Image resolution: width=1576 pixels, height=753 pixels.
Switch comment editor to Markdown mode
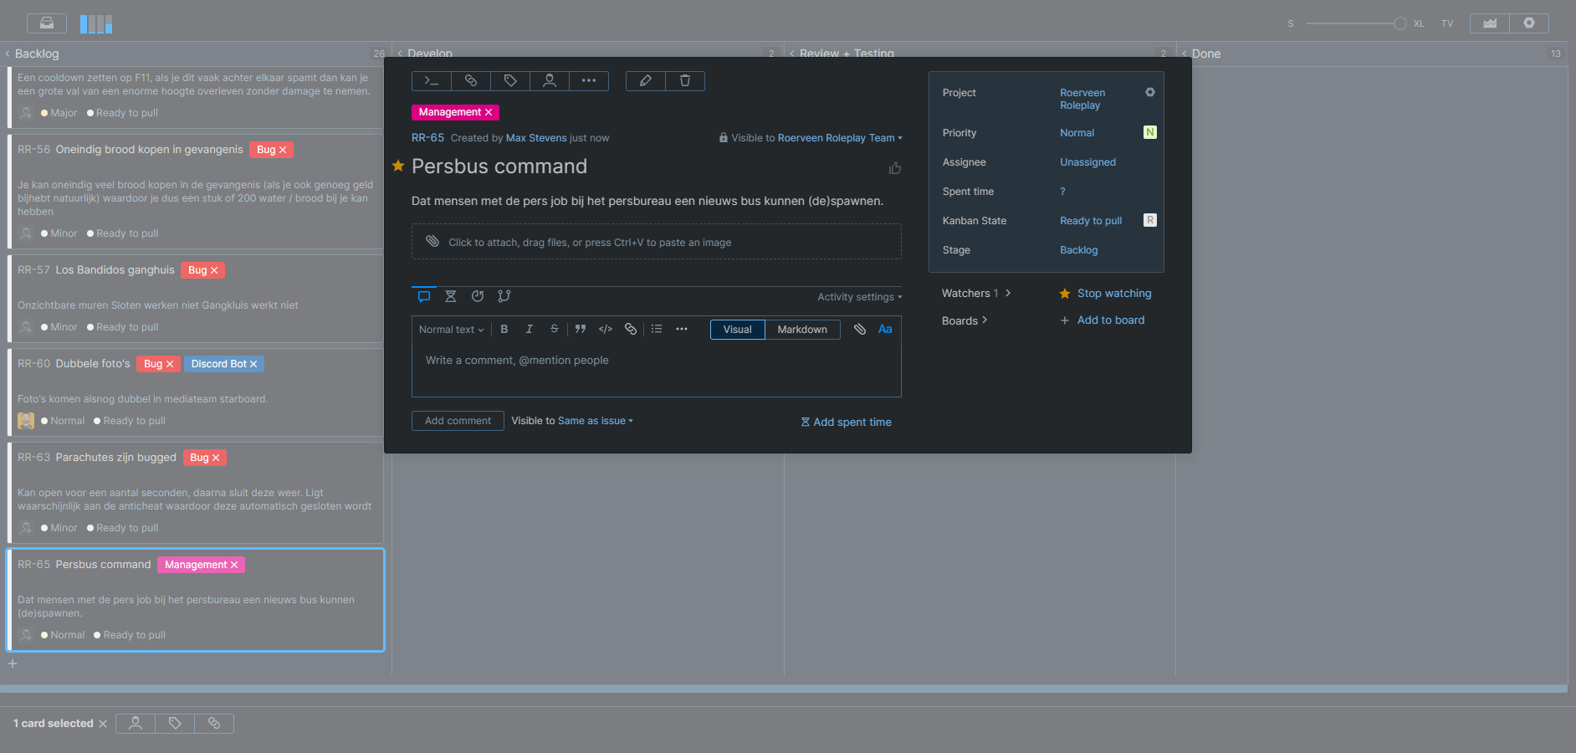coord(801,330)
